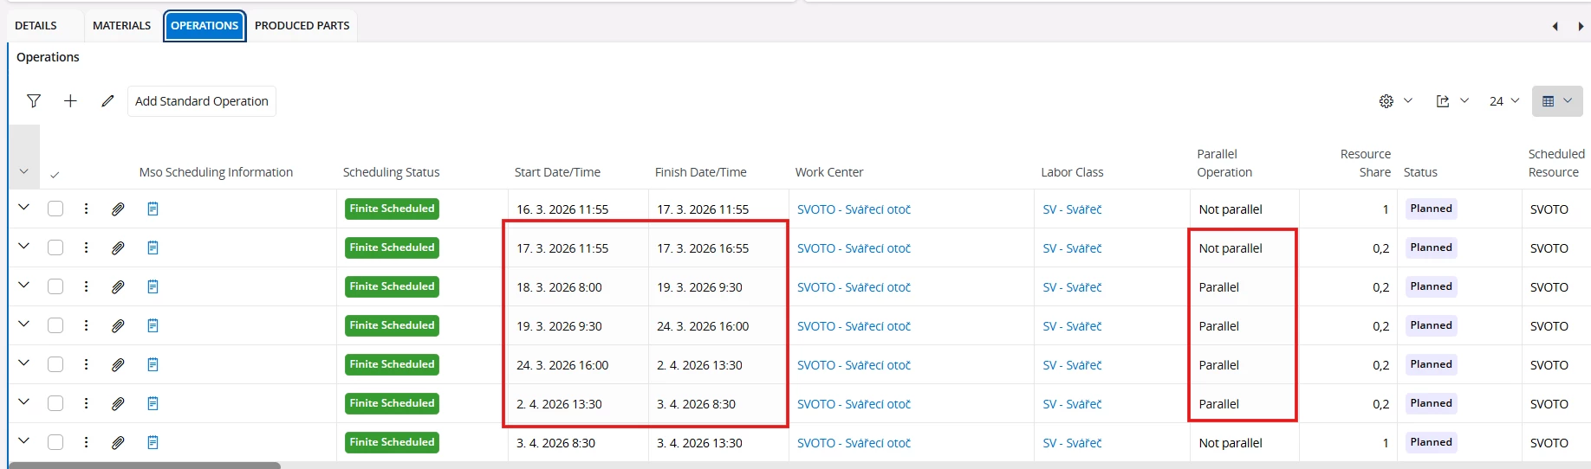Image resolution: width=1591 pixels, height=469 pixels.
Task: Open the export dropdown arrow
Action: [x=1464, y=100]
